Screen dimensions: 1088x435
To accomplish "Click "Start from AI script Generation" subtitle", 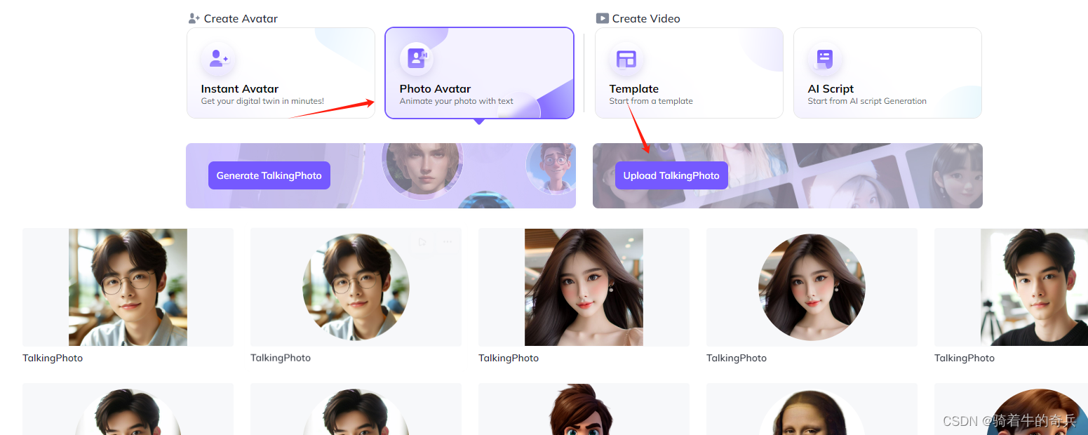I will tap(867, 101).
